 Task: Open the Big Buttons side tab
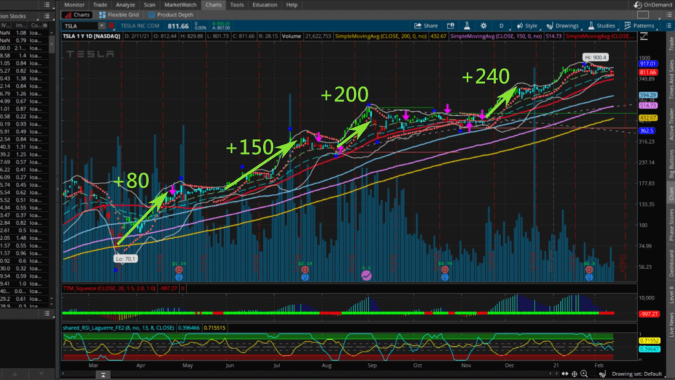tap(671, 164)
